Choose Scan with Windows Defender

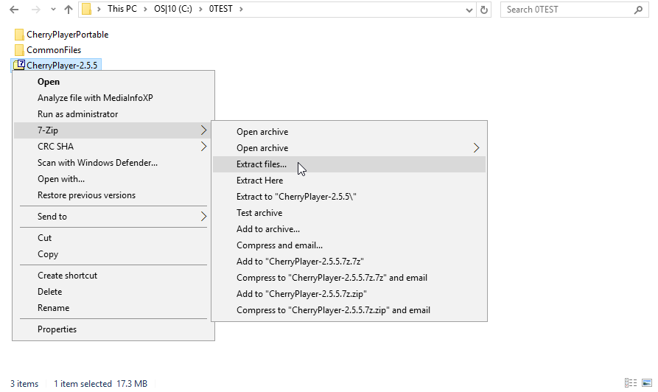[113, 163]
